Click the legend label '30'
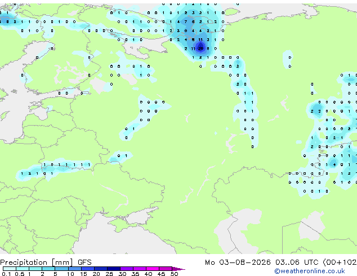 point(123,274)
